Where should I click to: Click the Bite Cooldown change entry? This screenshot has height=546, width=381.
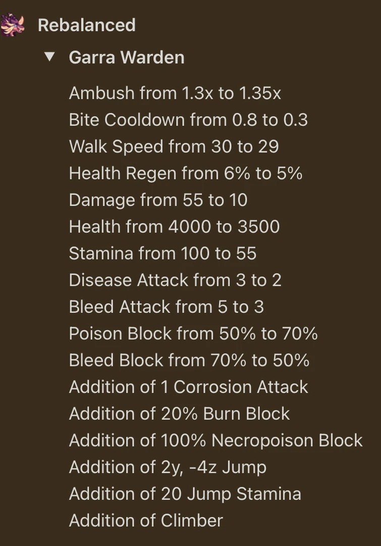188,120
